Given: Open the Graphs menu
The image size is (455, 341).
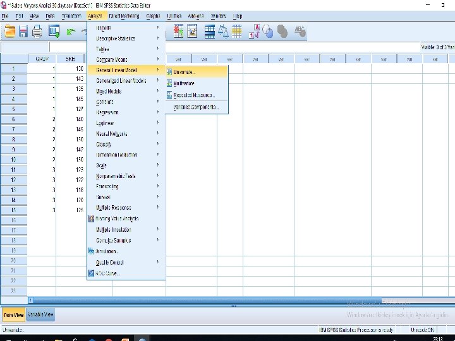Looking at the screenshot, I should (x=153, y=16).
